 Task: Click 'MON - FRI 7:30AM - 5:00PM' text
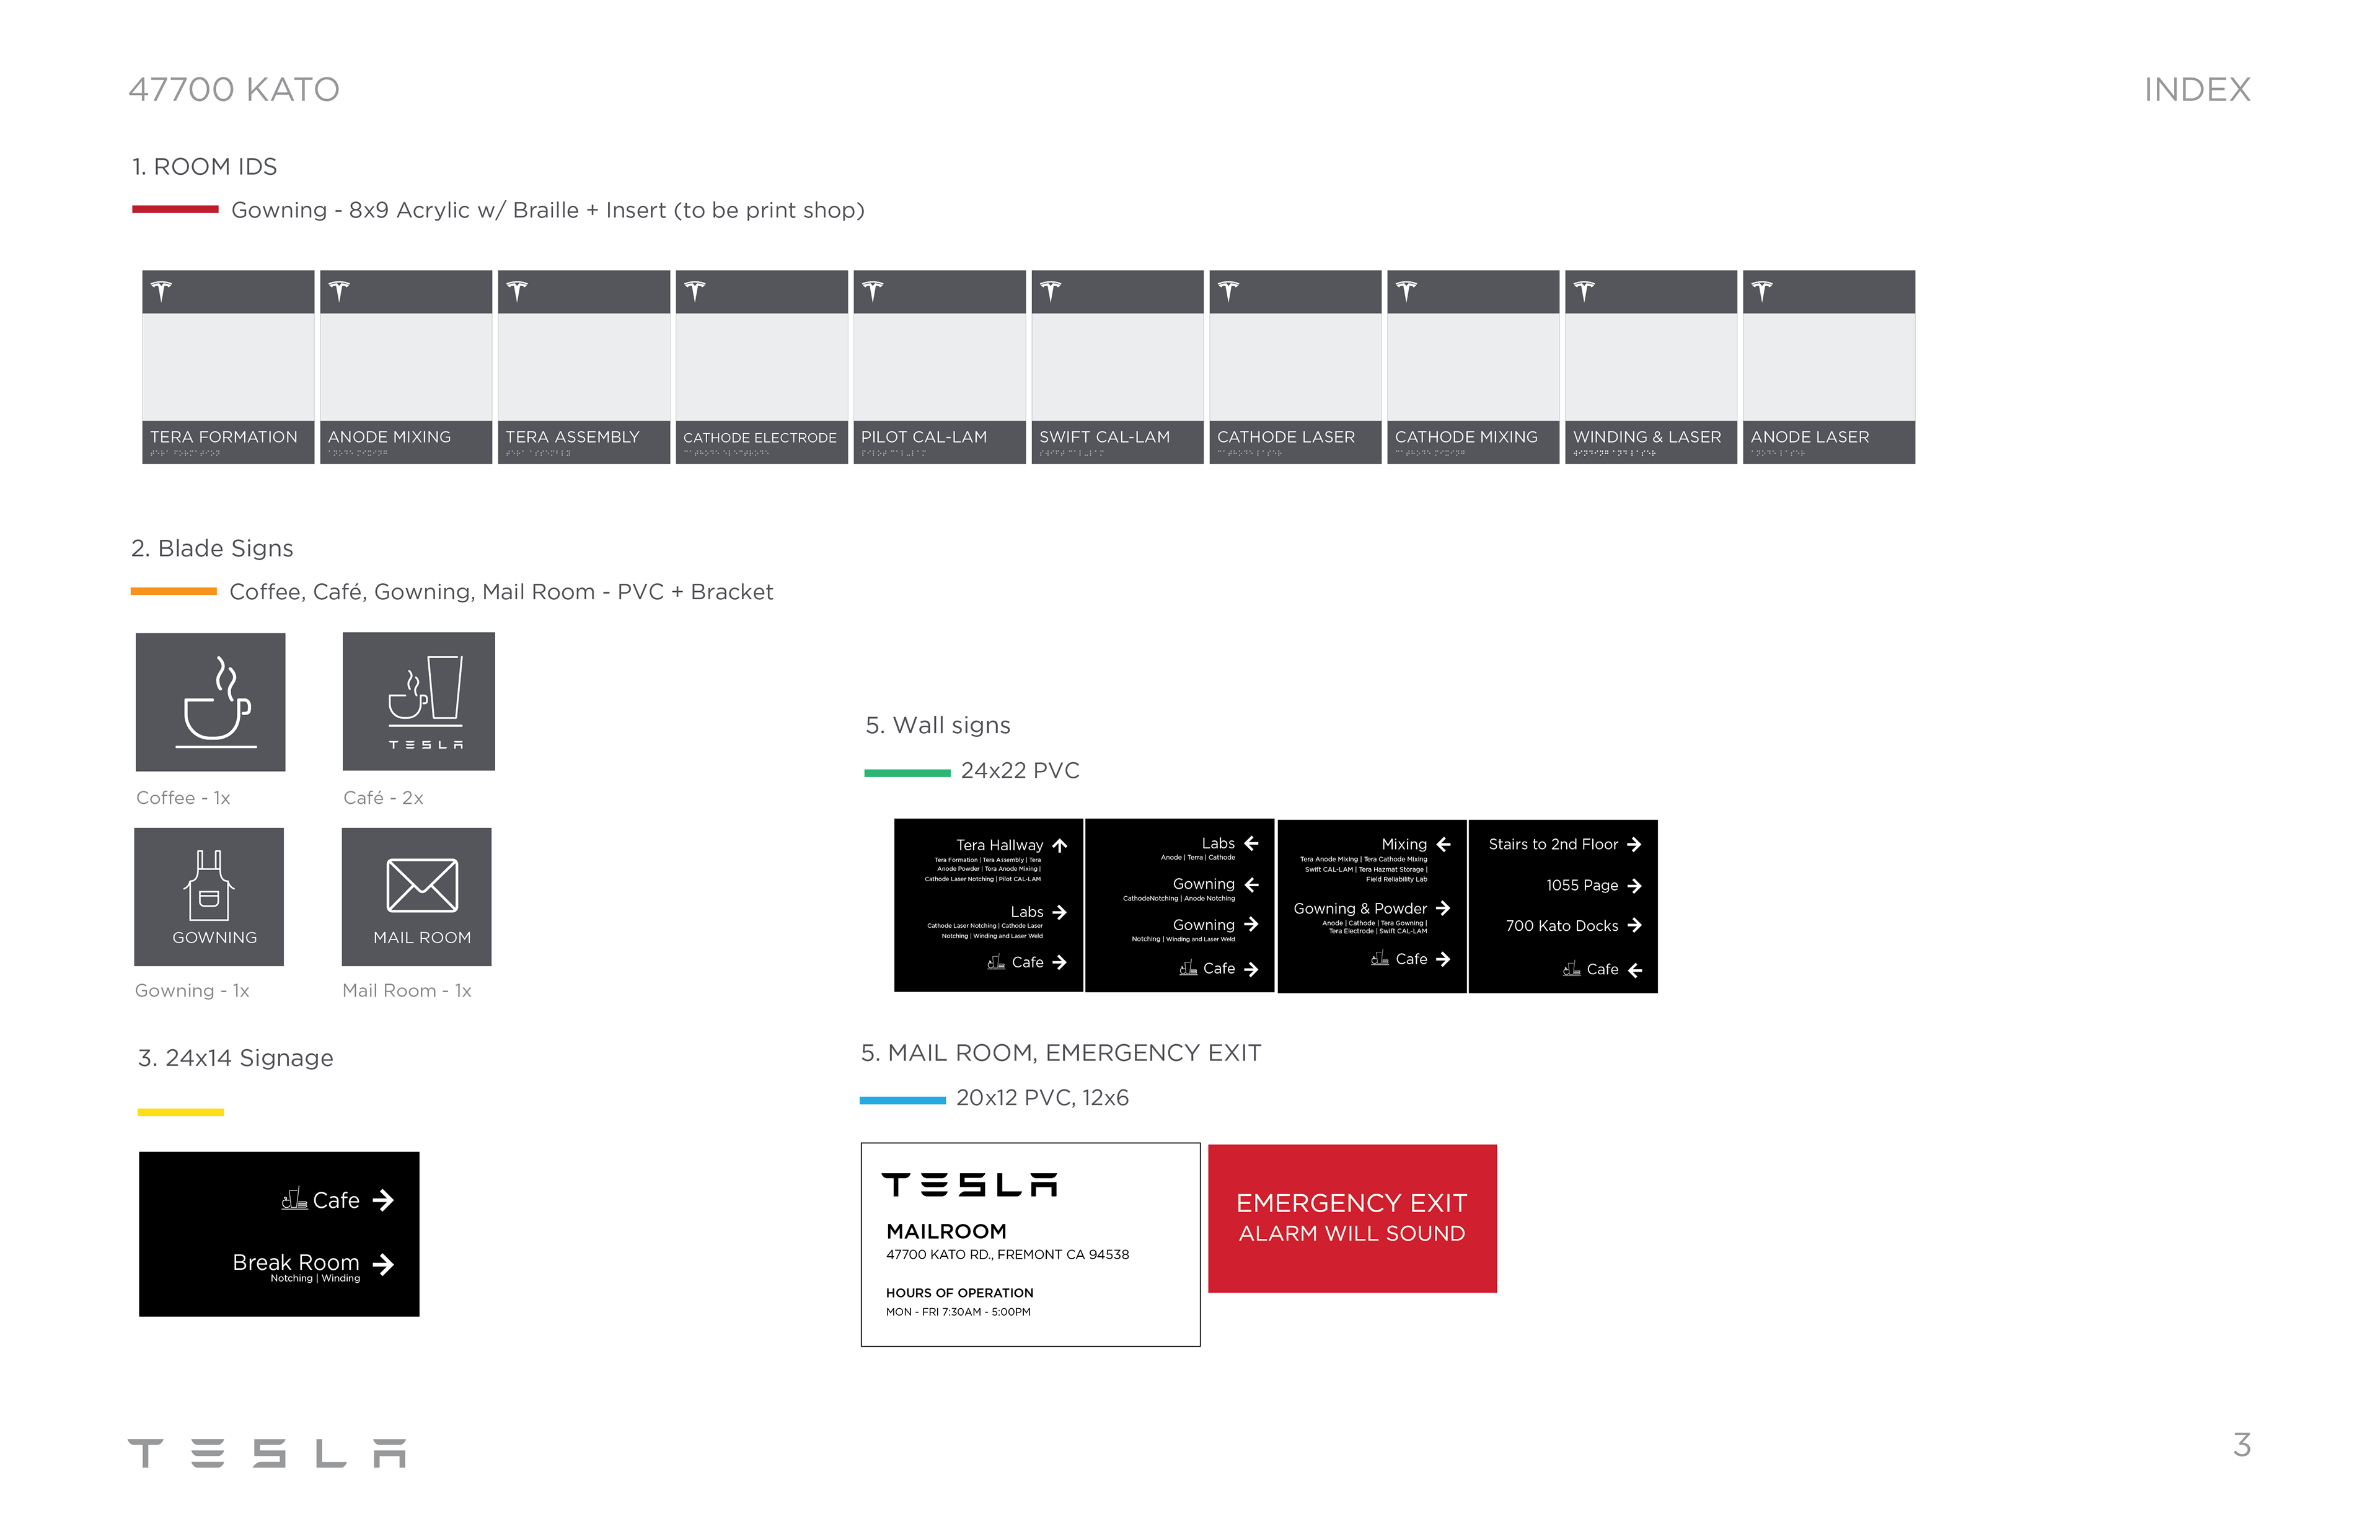click(x=958, y=1312)
